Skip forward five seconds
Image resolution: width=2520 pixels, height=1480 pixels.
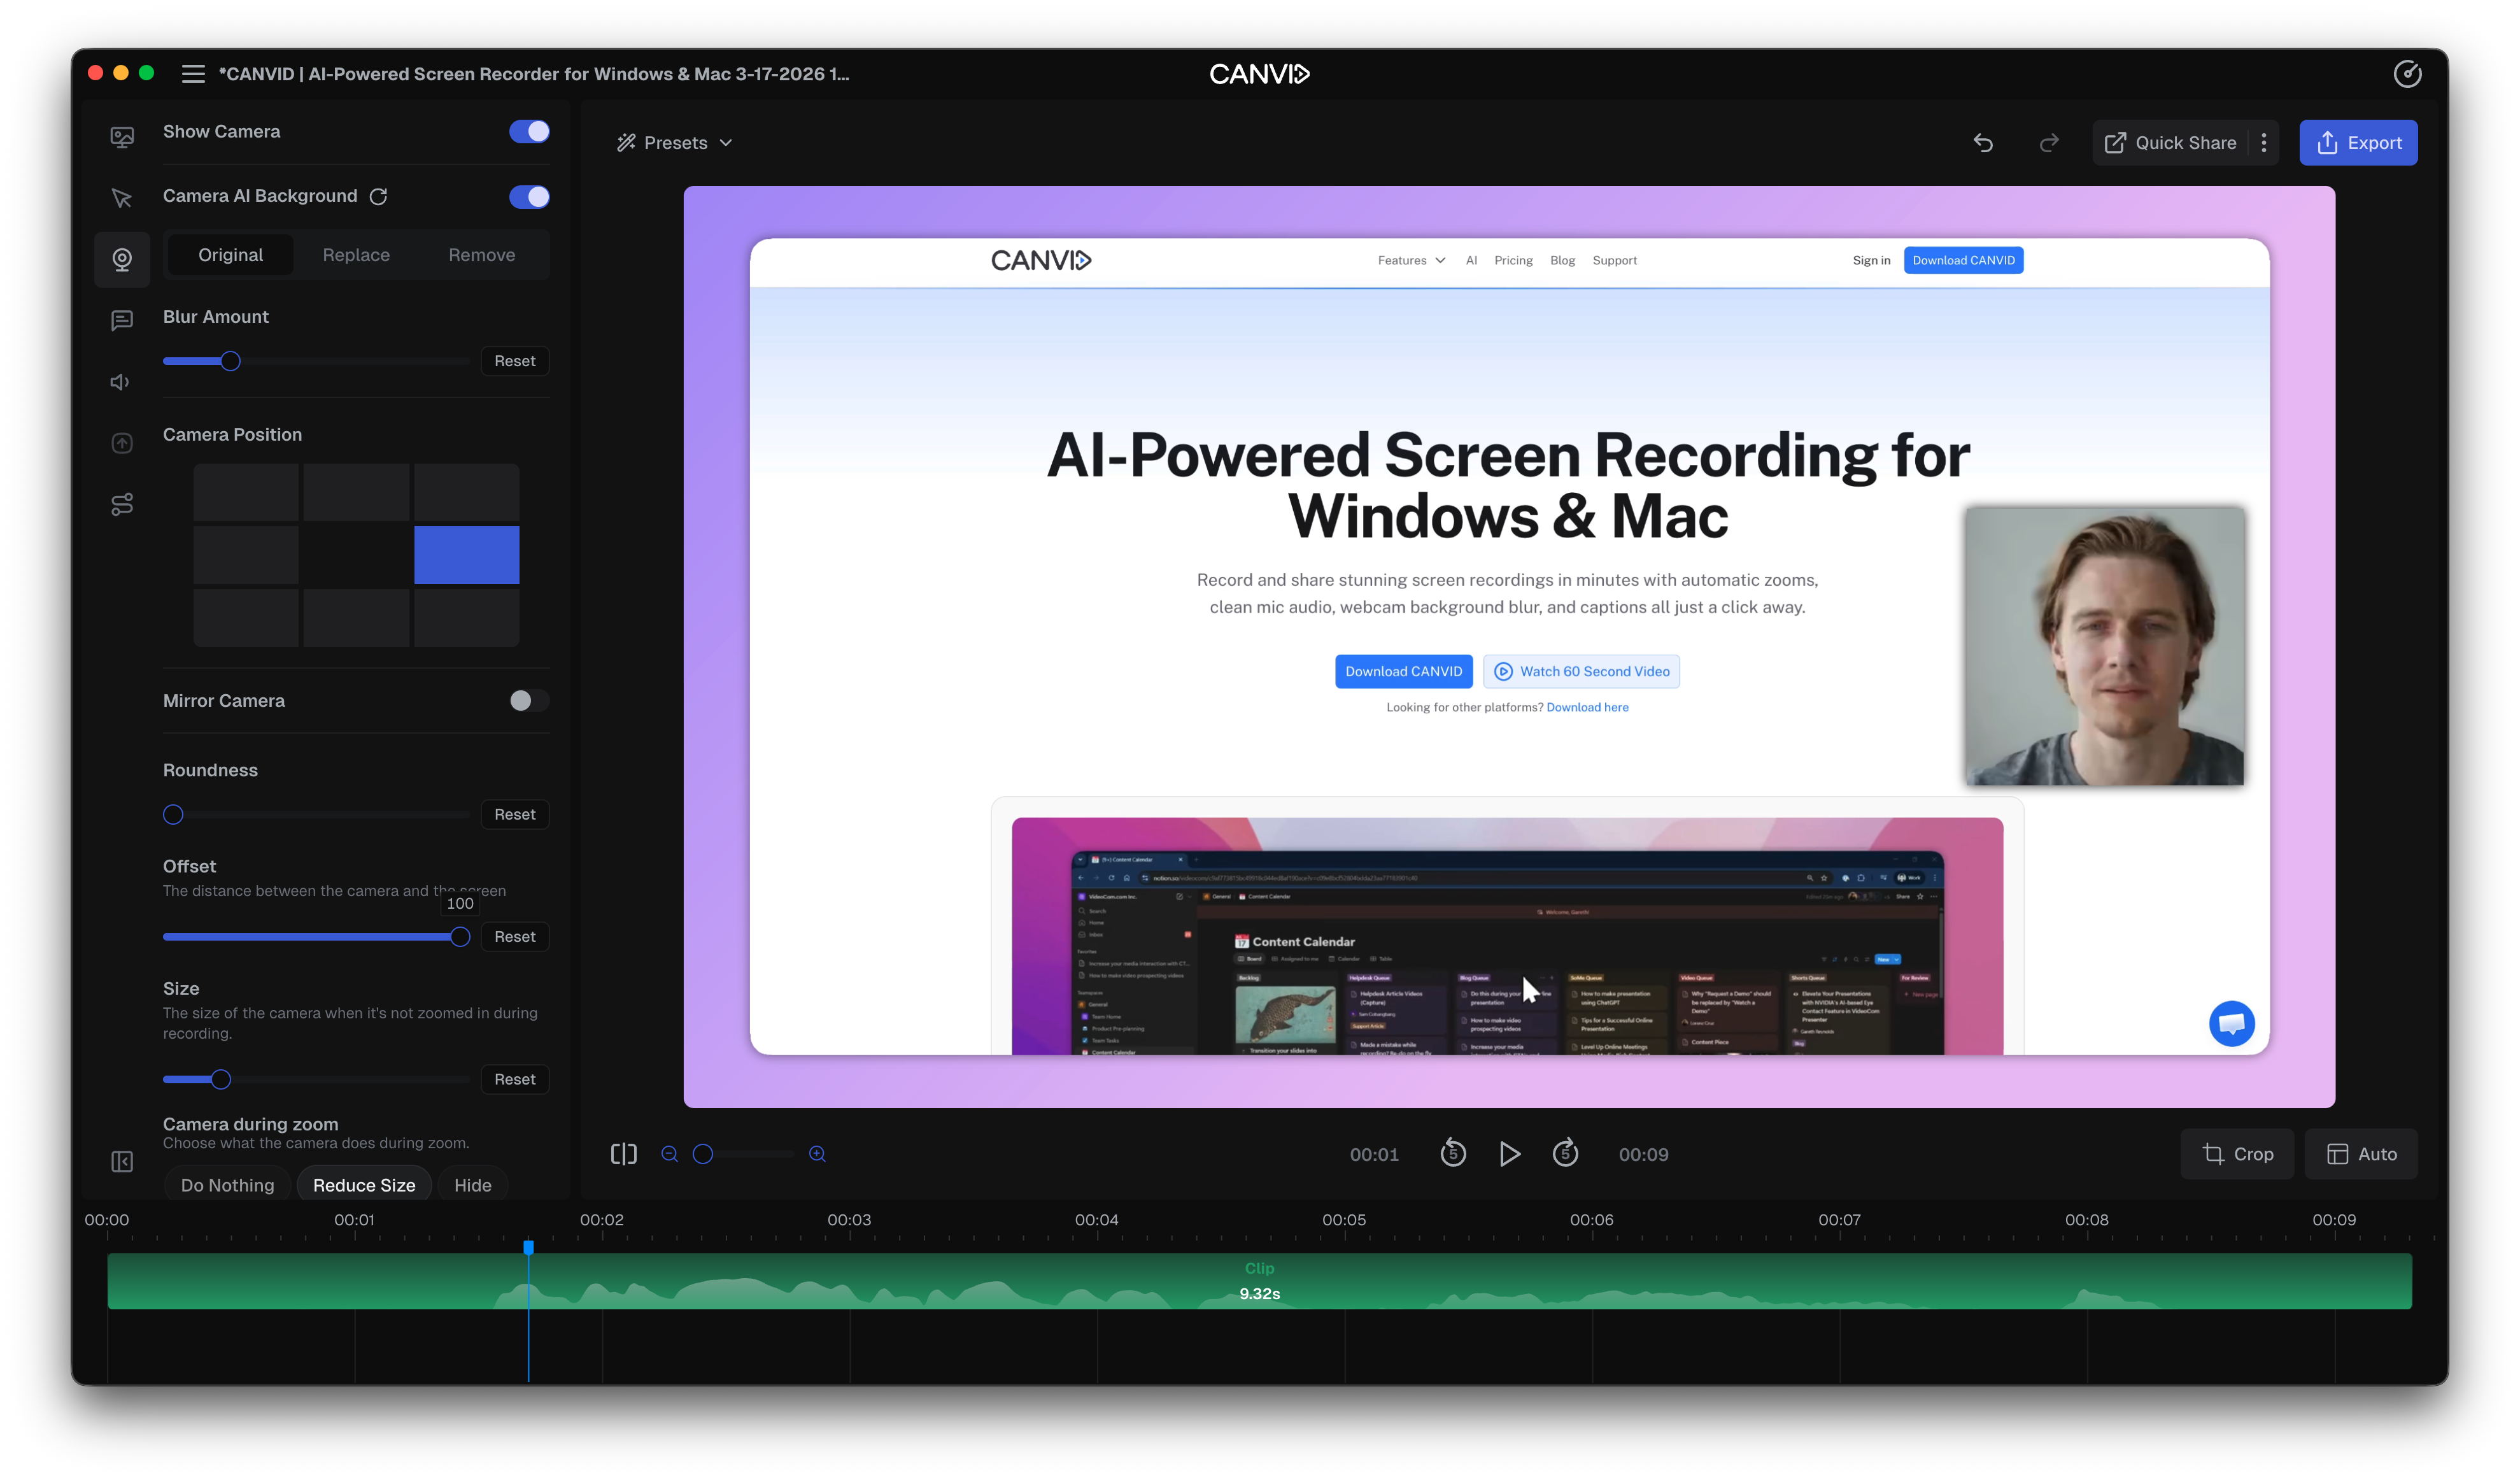coord(1565,1154)
